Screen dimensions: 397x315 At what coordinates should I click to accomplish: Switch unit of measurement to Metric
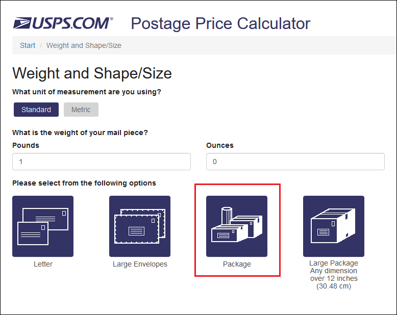click(81, 110)
